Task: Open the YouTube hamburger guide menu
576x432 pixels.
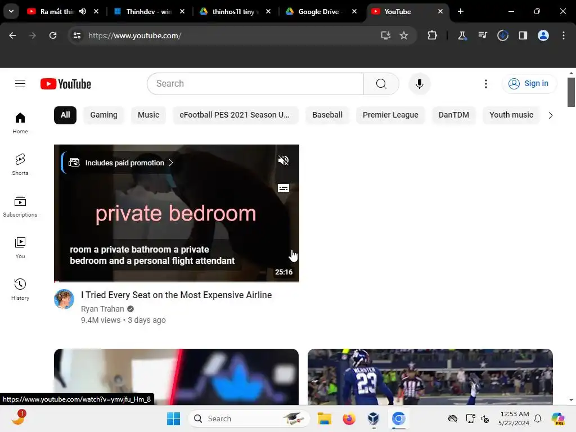Action: click(20, 84)
